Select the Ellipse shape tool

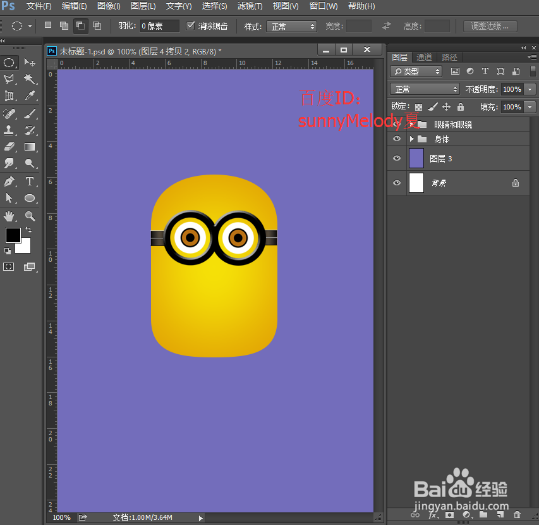[30, 198]
